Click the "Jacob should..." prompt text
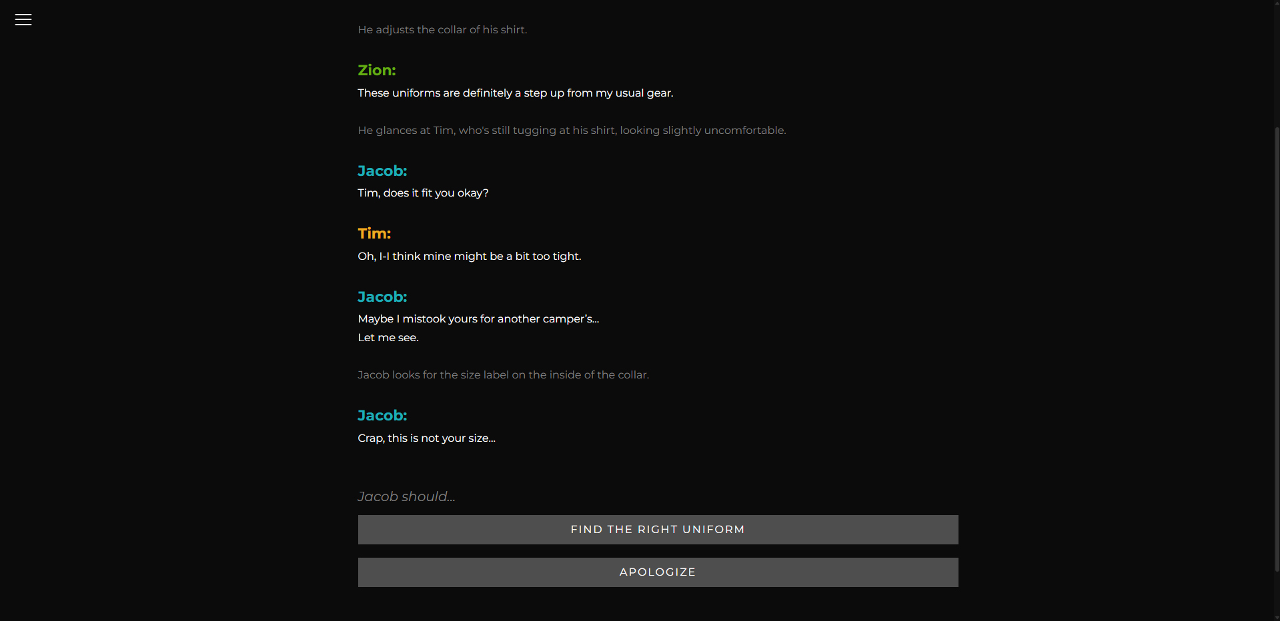Image resolution: width=1280 pixels, height=621 pixels. click(x=406, y=497)
